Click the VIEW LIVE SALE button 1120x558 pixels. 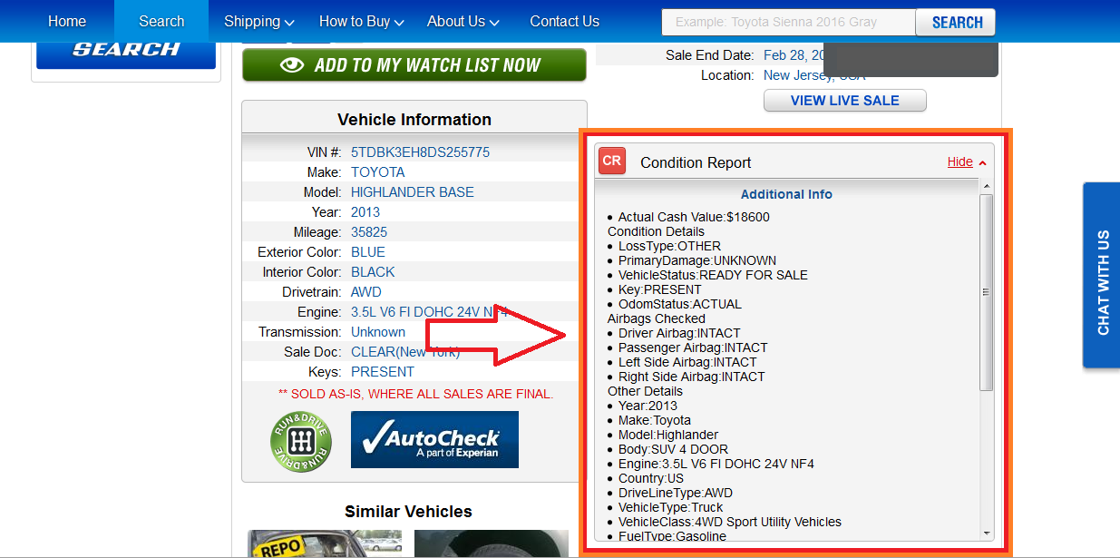tap(845, 101)
